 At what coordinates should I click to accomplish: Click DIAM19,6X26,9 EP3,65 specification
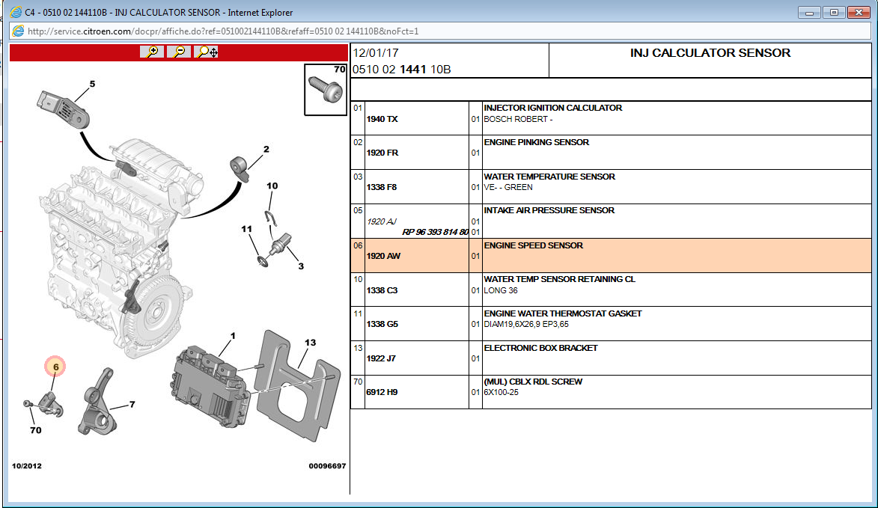[x=525, y=325]
